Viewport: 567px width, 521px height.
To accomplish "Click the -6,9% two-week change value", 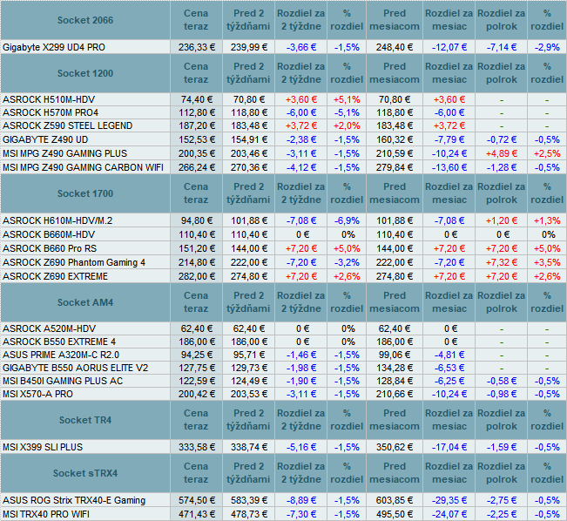I will (x=347, y=220).
